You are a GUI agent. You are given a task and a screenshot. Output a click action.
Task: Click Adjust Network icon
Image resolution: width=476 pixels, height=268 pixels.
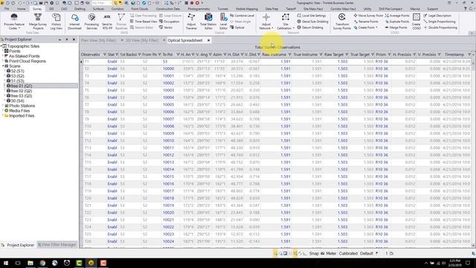[x=266, y=22]
